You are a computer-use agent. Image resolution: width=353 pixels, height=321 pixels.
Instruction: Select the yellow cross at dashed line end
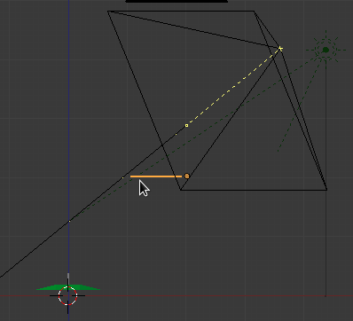[x=280, y=49]
